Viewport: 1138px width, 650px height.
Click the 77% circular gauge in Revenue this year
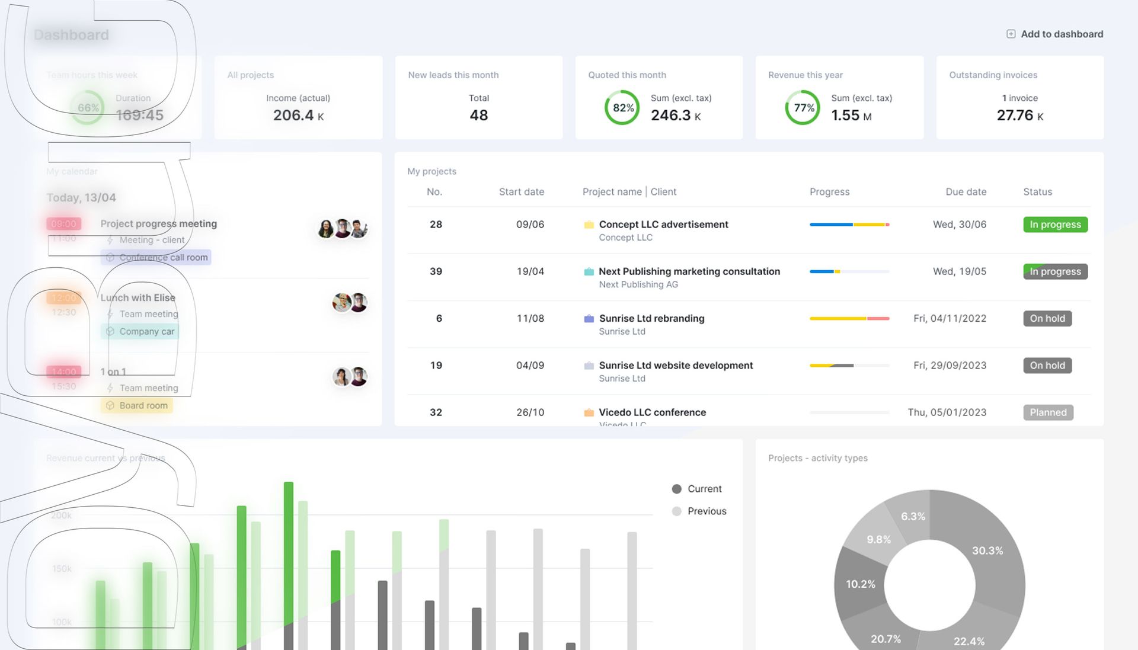coord(803,107)
